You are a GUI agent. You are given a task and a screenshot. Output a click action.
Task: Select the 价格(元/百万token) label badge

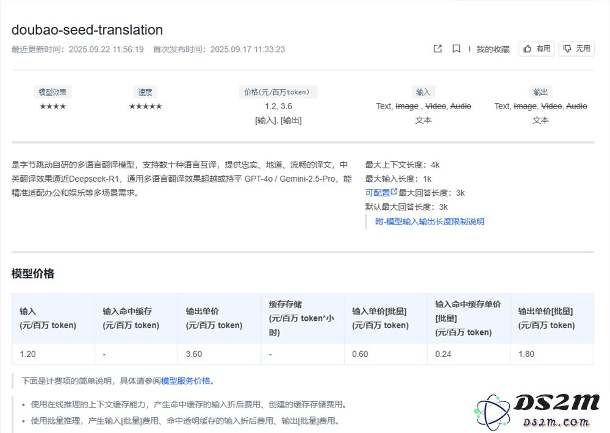coord(278,91)
